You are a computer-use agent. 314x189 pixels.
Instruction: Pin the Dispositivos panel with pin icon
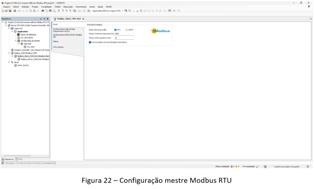(44, 19)
